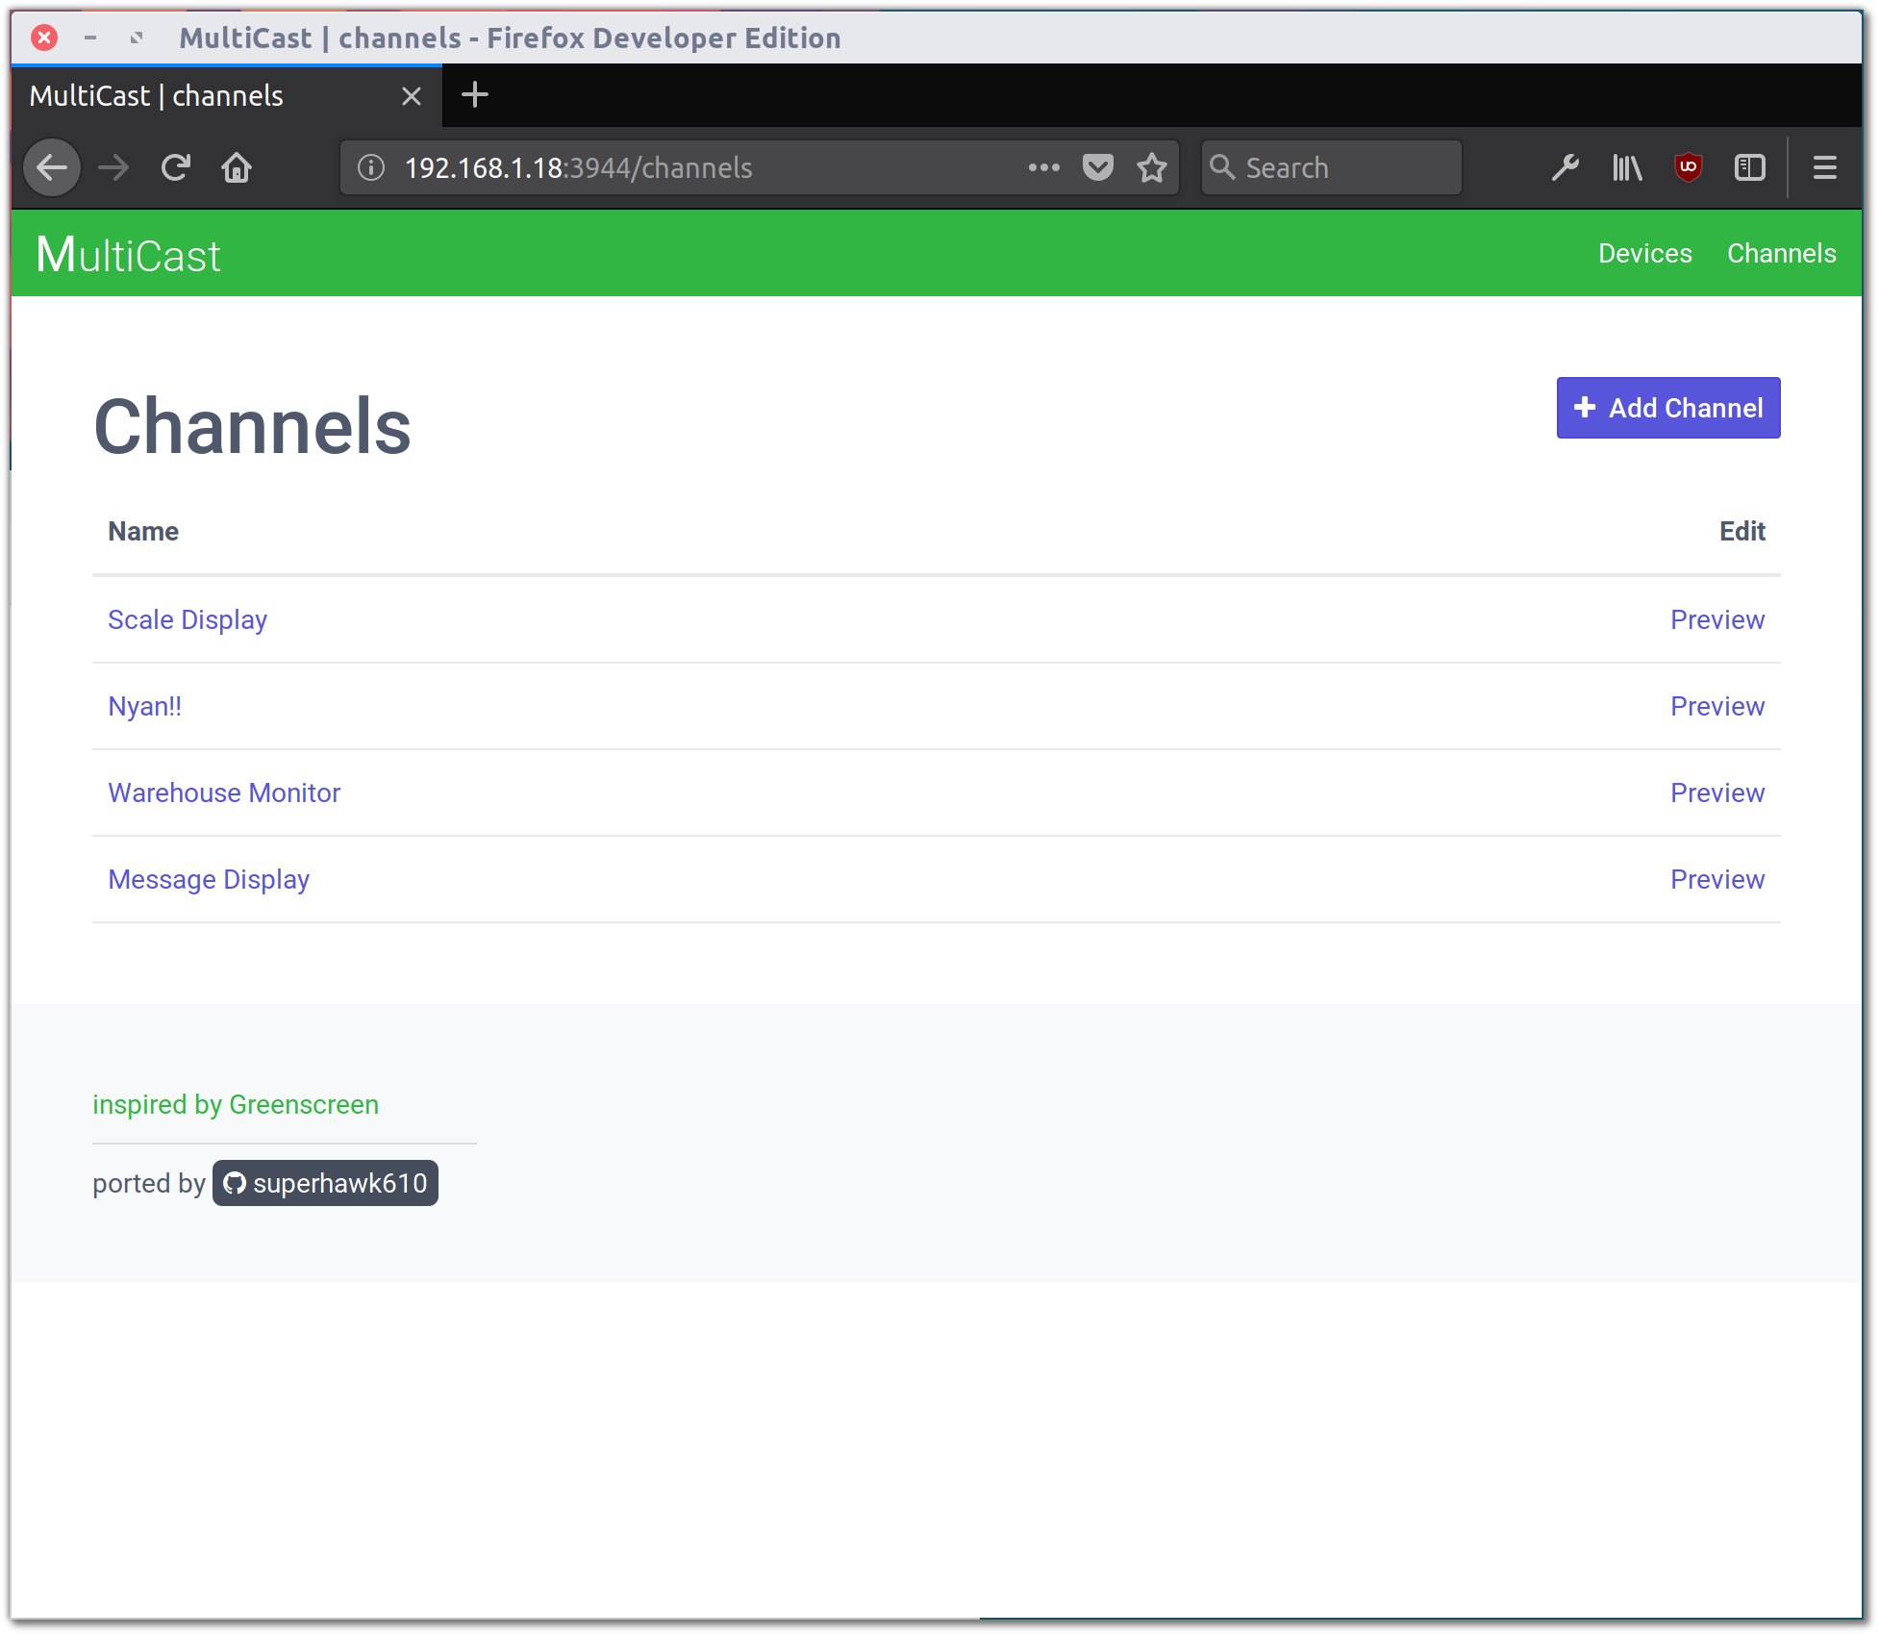Save page using the Pocket icon
1879x1635 pixels.
point(1097,167)
